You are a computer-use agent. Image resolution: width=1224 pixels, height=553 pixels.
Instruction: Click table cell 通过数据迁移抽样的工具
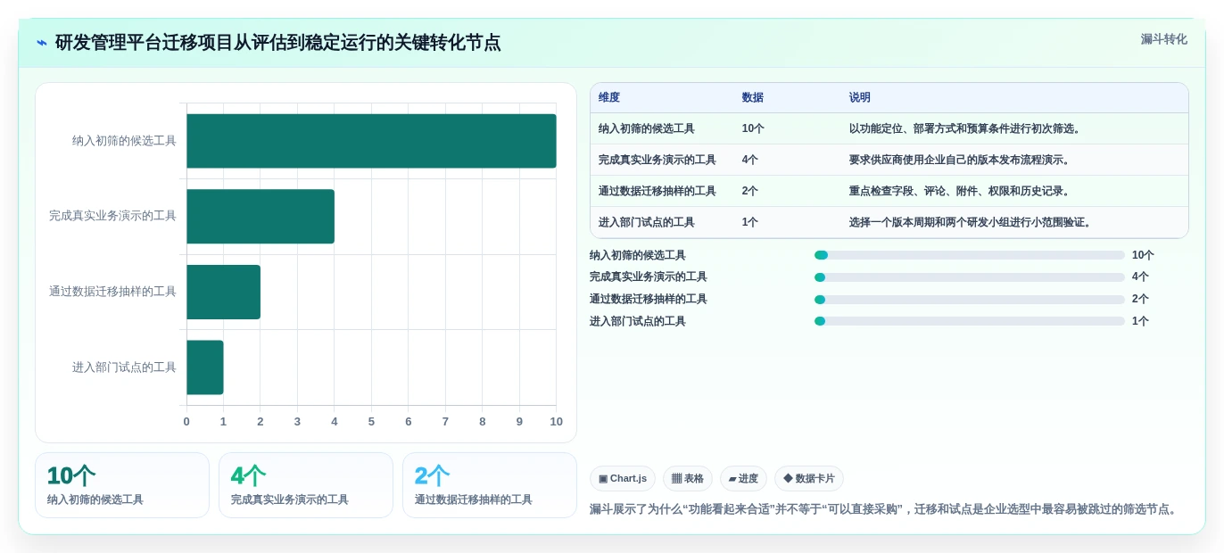click(657, 191)
